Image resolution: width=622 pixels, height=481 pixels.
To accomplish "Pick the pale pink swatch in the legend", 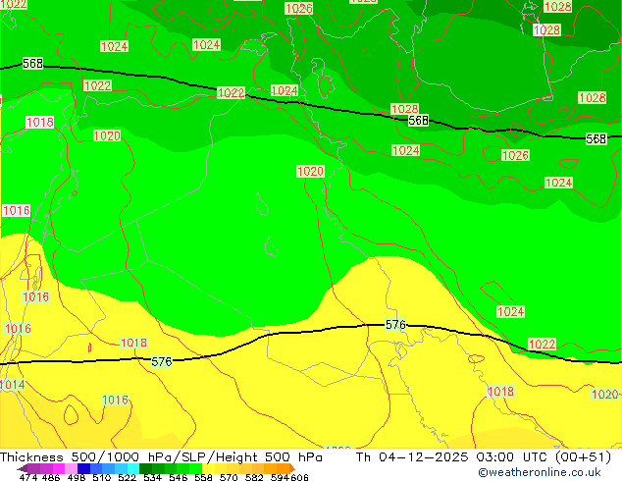I will coord(71,468).
